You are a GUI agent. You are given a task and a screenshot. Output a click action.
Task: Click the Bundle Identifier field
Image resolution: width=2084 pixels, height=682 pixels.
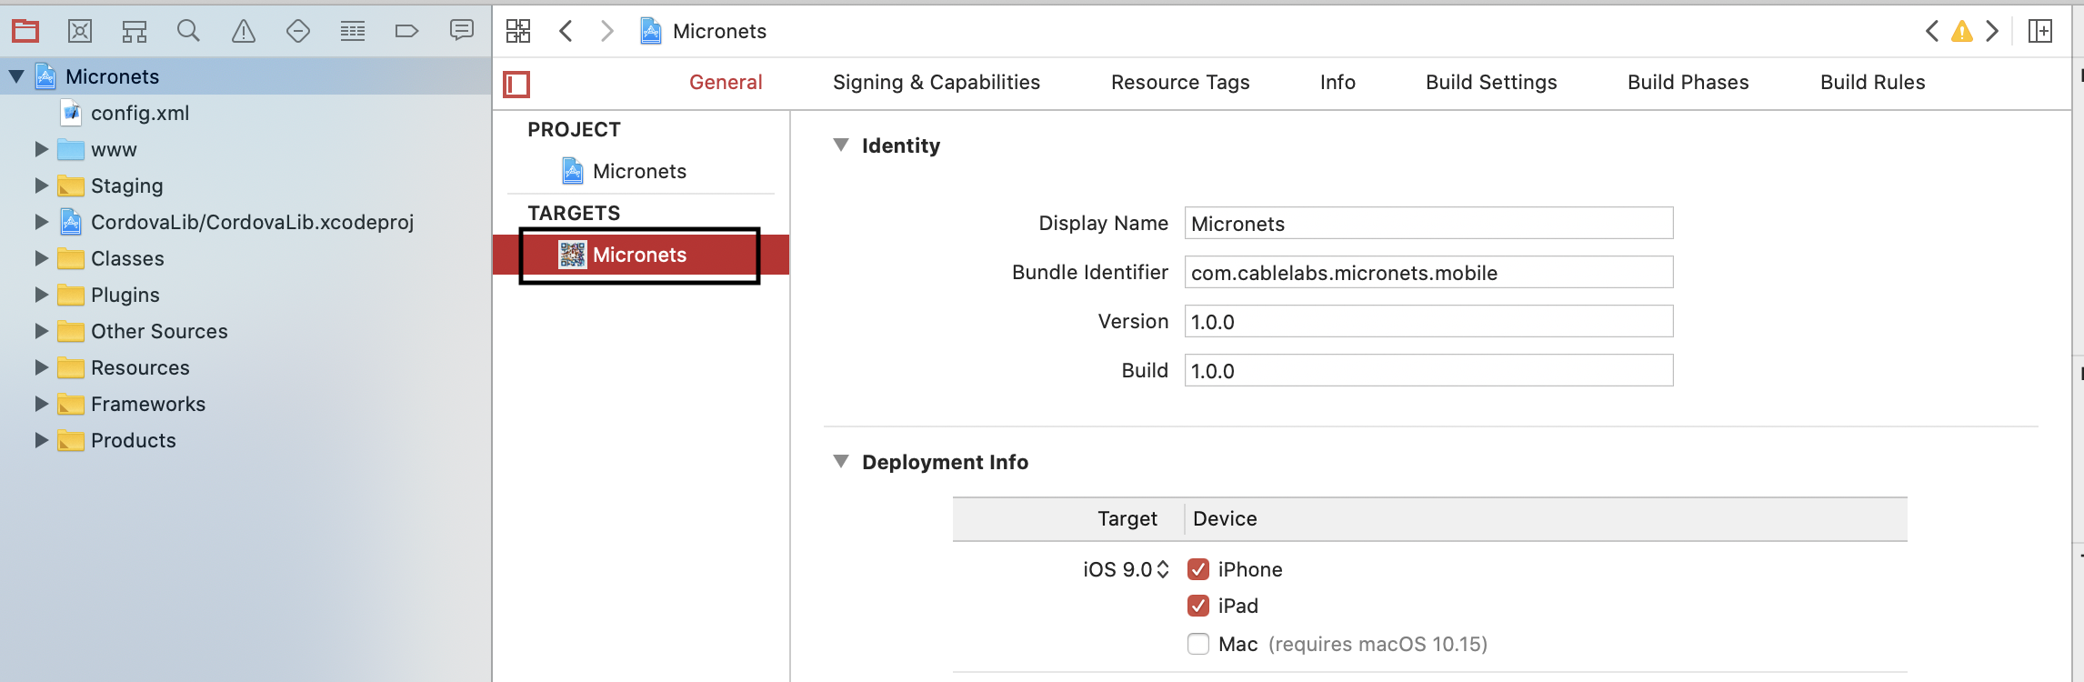(x=1428, y=273)
